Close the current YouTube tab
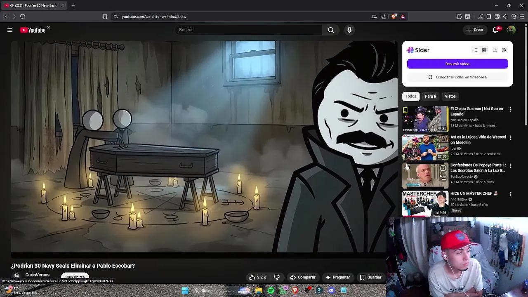528x297 pixels. [x=63, y=5]
